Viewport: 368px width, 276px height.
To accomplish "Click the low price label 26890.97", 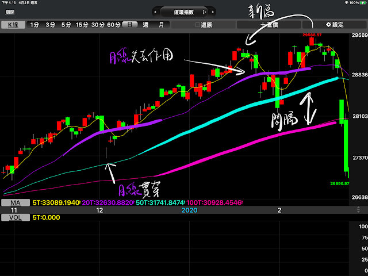I will coord(340,183).
